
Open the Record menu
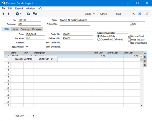tap(19, 9)
